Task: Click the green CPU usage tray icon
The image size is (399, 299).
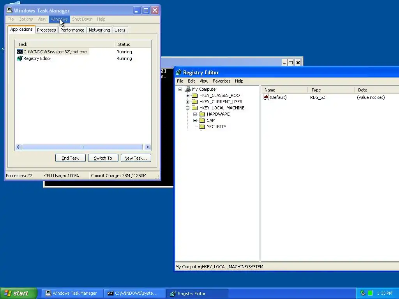Action: coord(371,293)
